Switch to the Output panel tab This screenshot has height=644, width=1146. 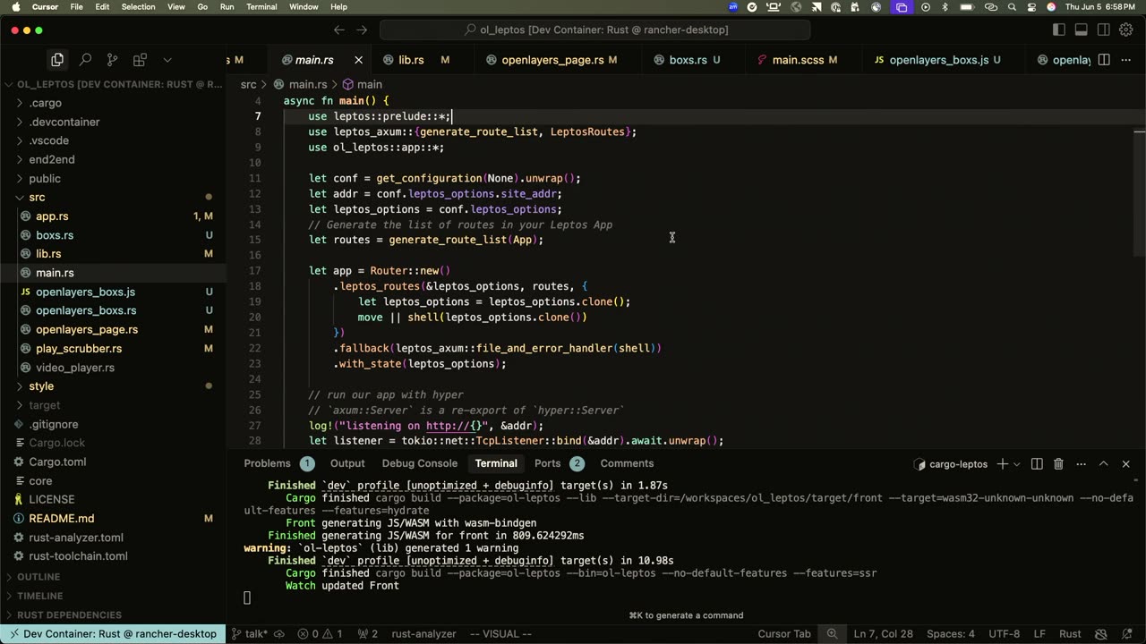tap(347, 463)
